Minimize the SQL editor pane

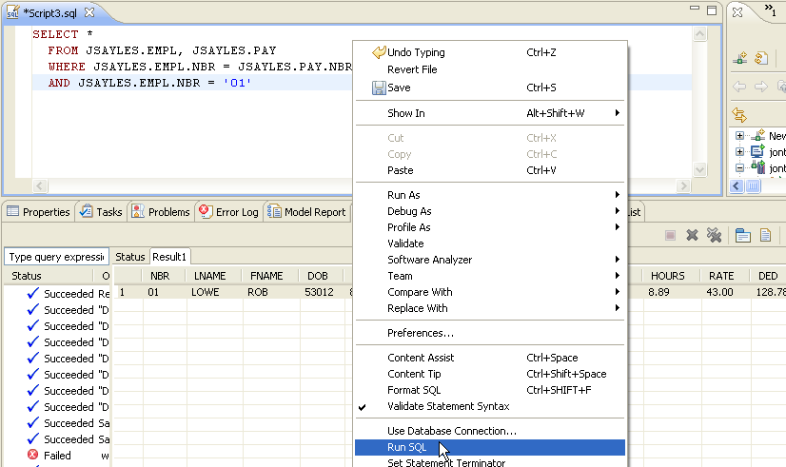tap(695, 8)
